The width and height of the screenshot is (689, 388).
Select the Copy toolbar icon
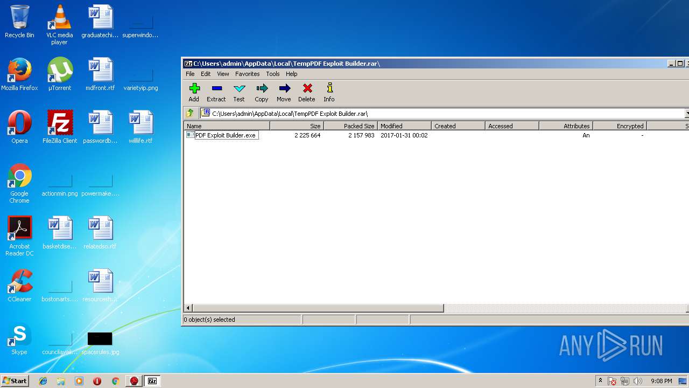point(262,92)
